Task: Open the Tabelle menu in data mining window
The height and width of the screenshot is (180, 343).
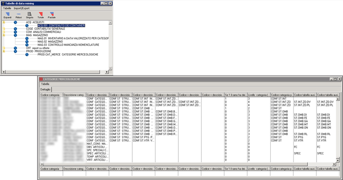Action: [7, 8]
